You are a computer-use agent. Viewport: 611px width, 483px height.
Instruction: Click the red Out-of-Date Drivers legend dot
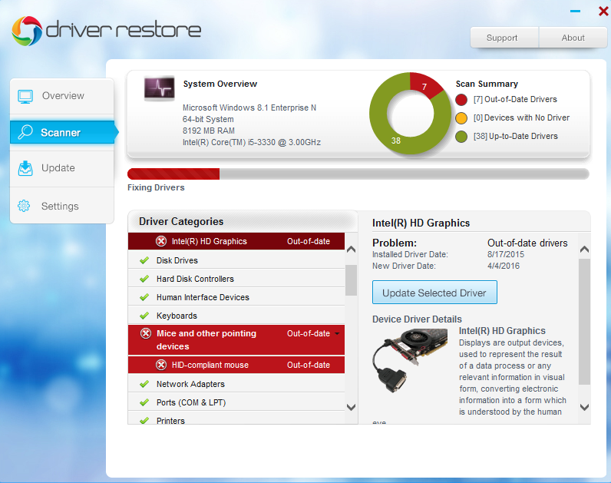[x=461, y=100]
